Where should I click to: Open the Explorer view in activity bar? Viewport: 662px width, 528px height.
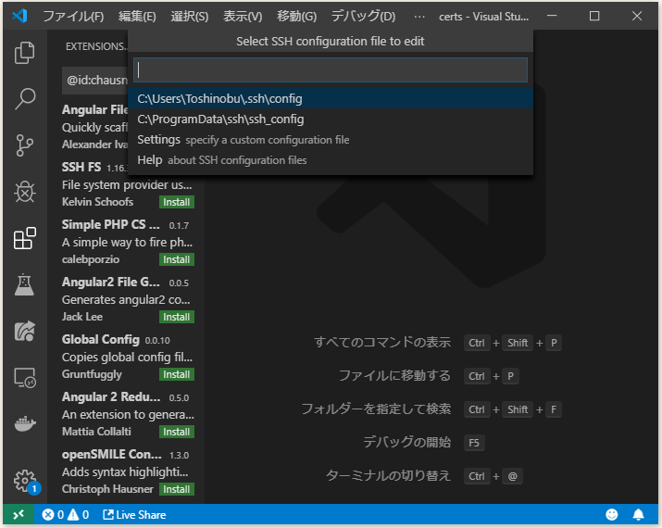pyautogui.click(x=24, y=53)
